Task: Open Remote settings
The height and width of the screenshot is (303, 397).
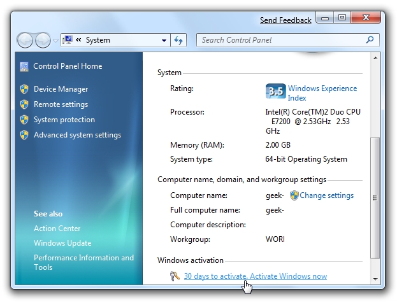Action: pyautogui.click(x=61, y=104)
